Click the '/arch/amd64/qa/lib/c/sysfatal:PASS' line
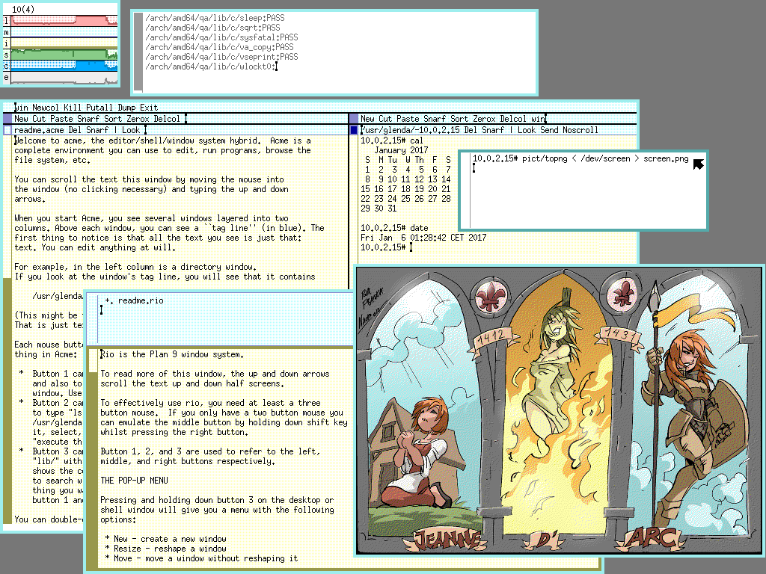The image size is (766, 574). pyautogui.click(x=221, y=37)
